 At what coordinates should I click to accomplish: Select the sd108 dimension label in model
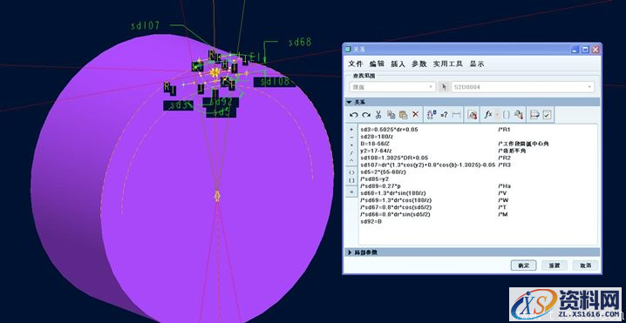275,82
